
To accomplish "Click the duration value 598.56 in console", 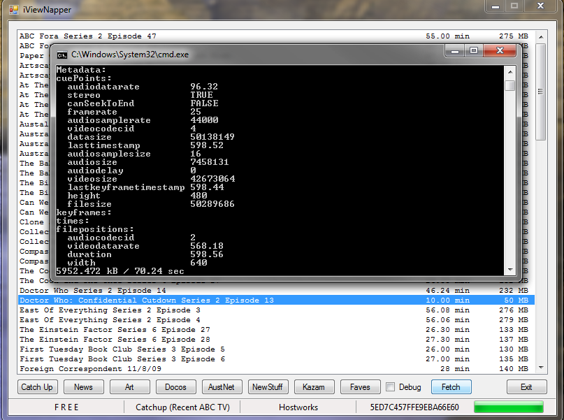I will pos(207,254).
